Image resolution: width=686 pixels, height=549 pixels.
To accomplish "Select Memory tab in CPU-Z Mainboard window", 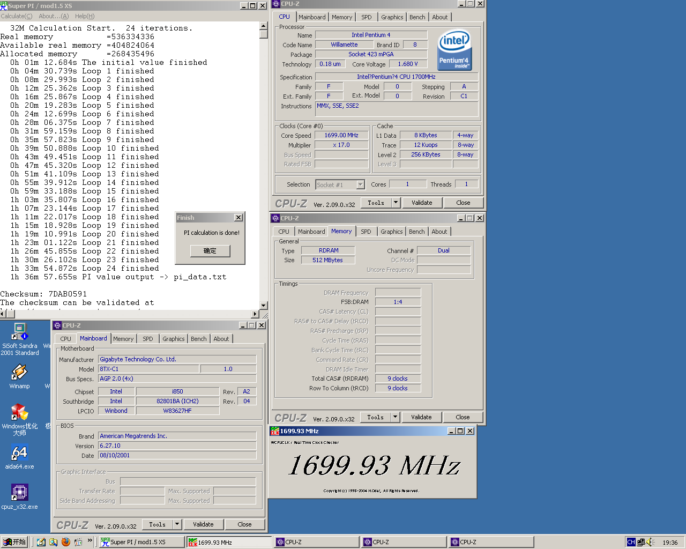I will [123, 339].
